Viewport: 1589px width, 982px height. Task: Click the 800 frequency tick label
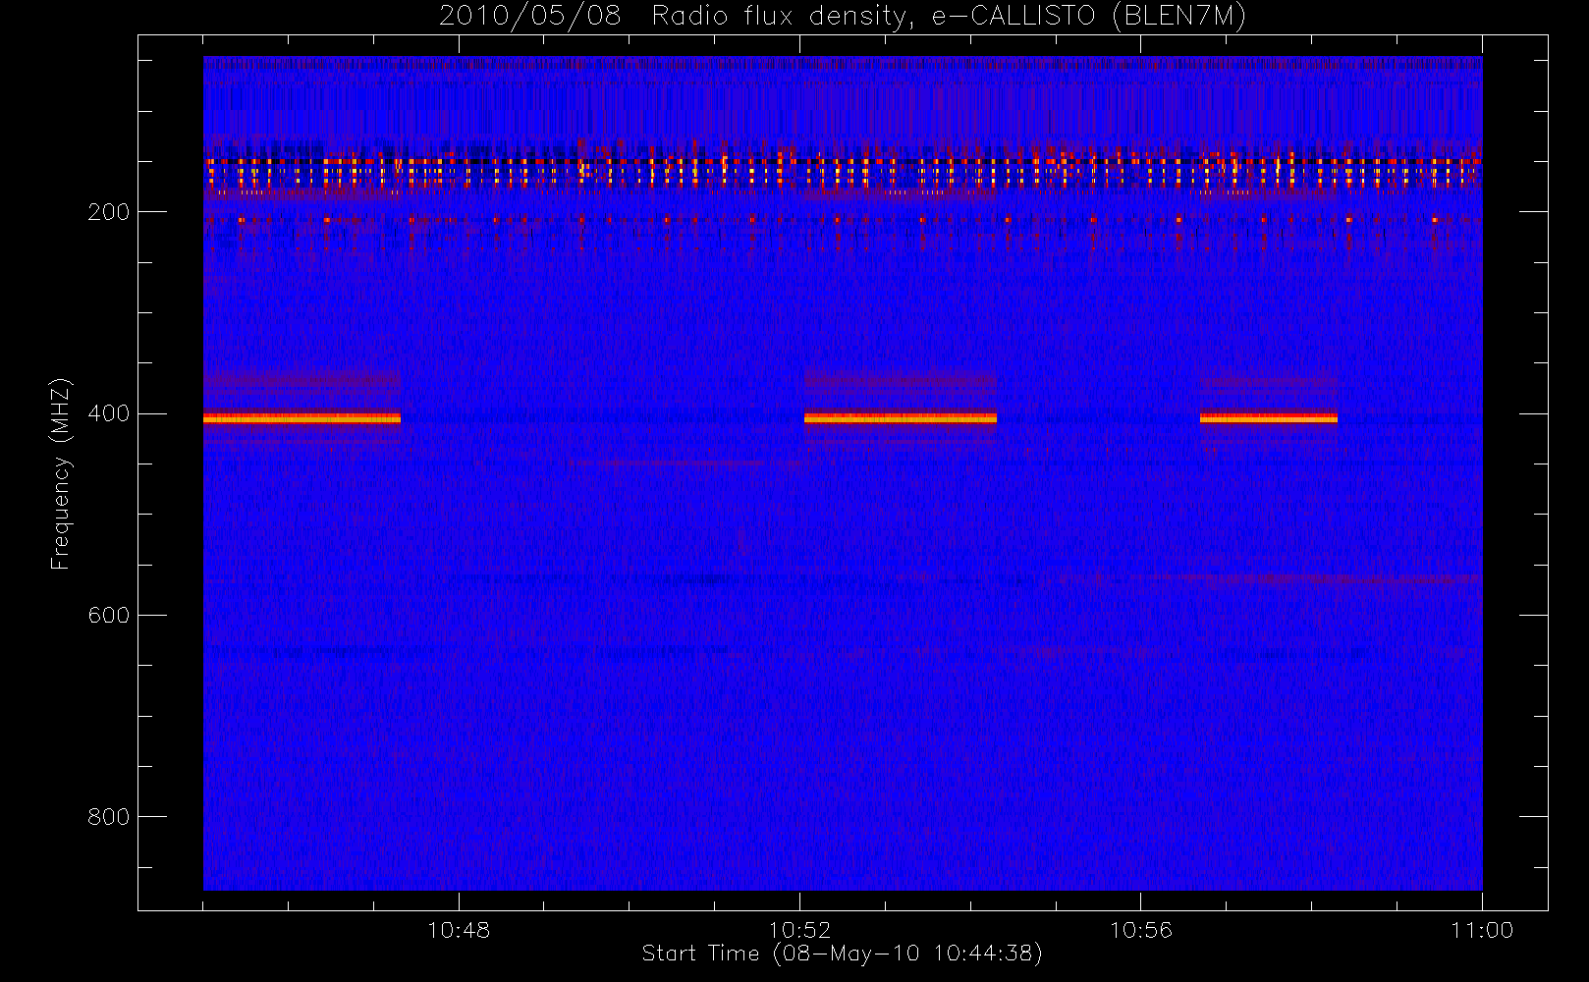pos(108,817)
